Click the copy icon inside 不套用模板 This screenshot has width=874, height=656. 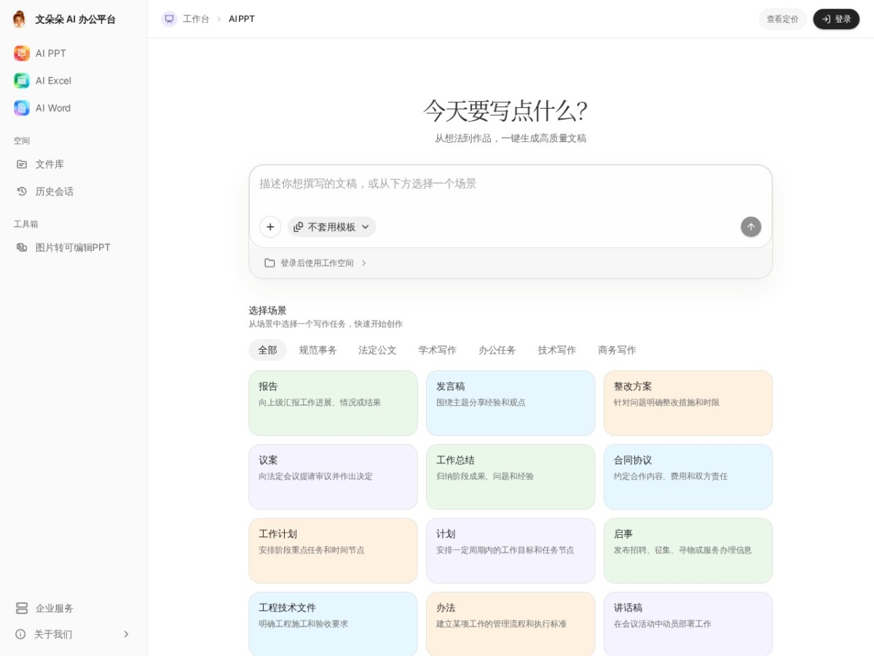point(299,227)
